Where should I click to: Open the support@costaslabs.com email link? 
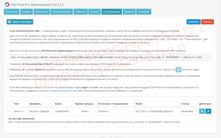(64, 91)
